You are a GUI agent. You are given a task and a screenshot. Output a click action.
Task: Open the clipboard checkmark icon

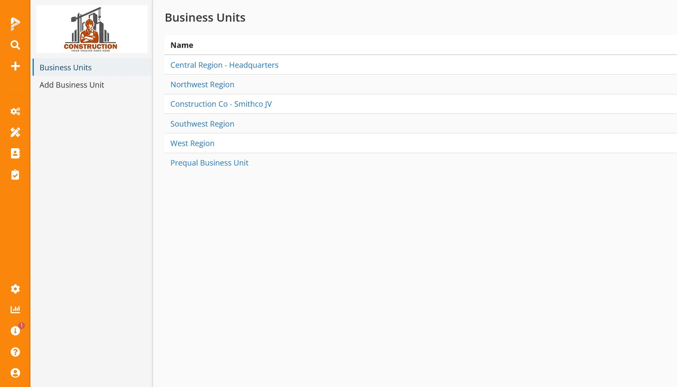(x=15, y=175)
